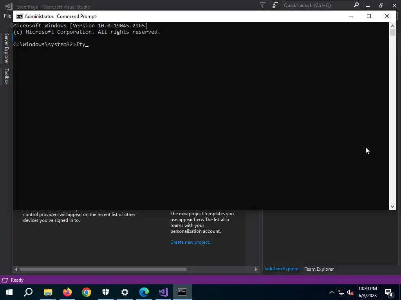Click Command Prompt scrollbar down arrow

(x=392, y=206)
